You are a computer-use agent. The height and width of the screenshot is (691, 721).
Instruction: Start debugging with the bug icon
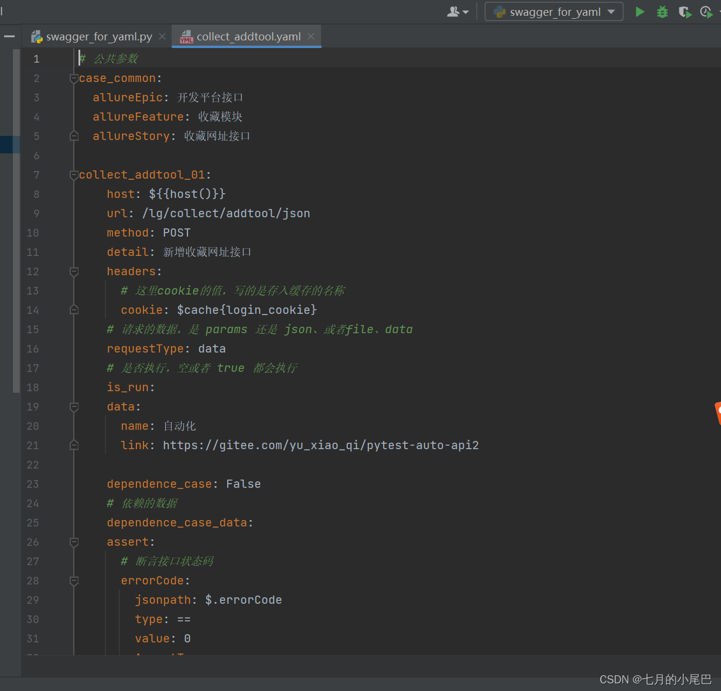pyautogui.click(x=662, y=12)
